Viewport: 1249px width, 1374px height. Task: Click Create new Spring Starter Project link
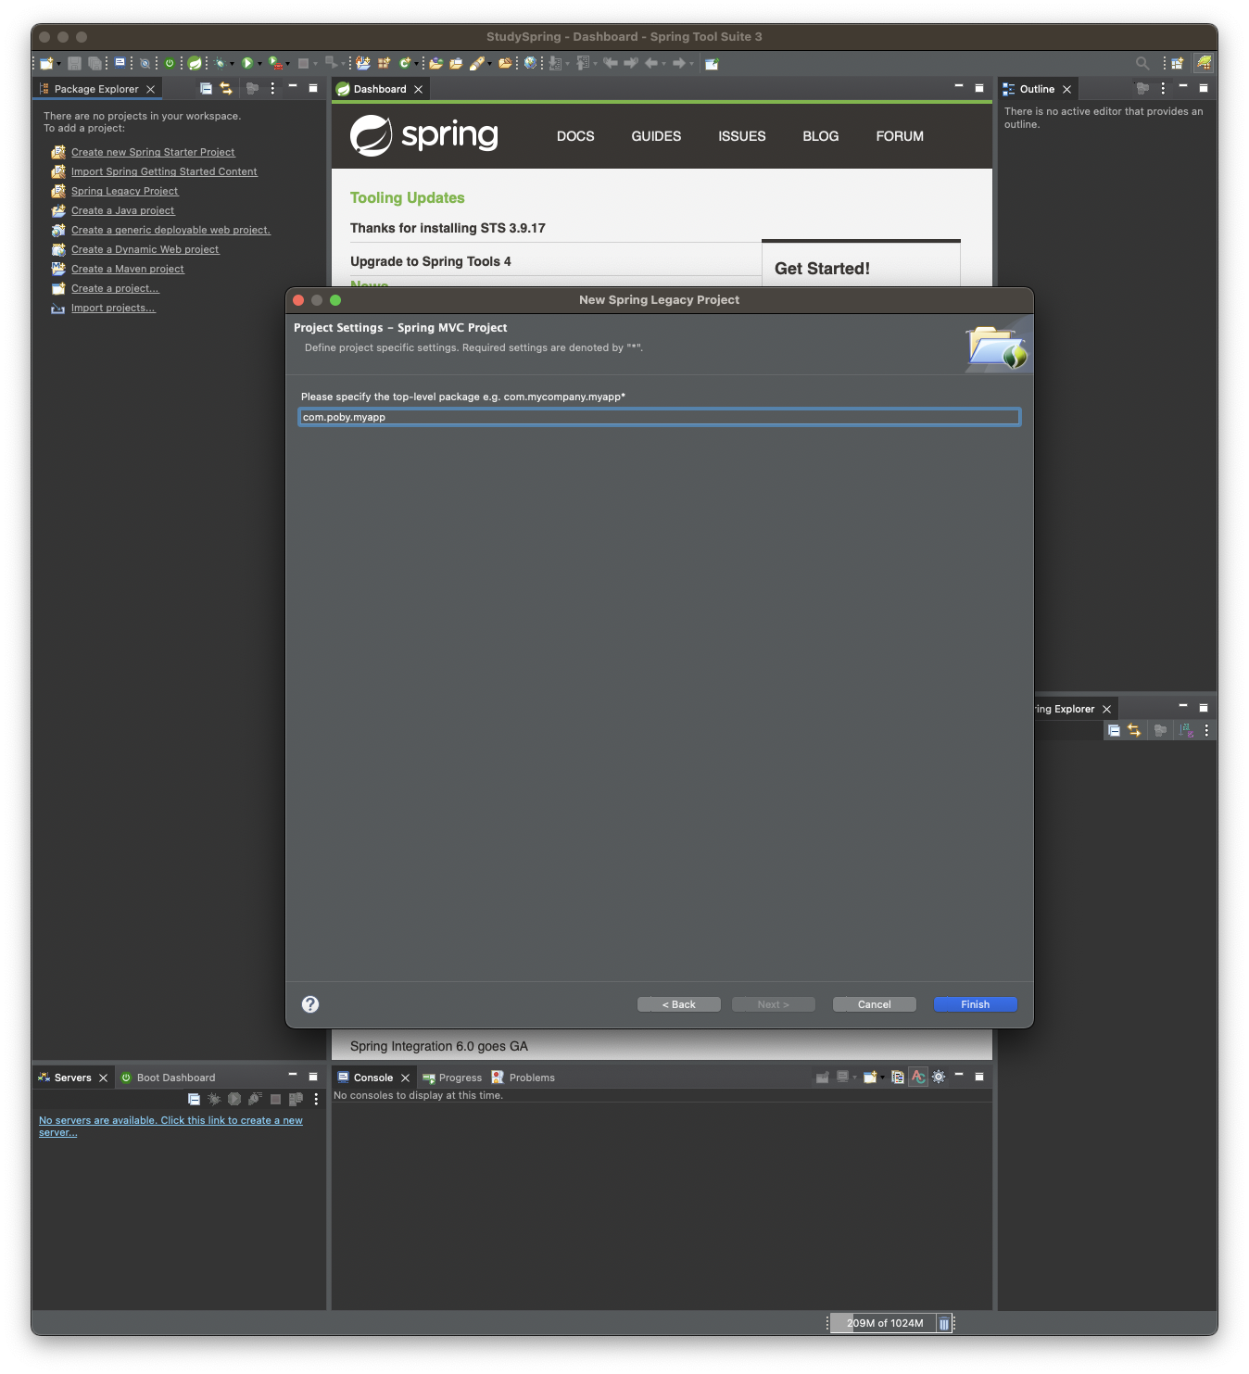[153, 152]
